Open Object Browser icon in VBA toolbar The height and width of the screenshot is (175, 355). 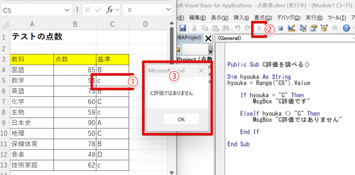tap(324, 28)
